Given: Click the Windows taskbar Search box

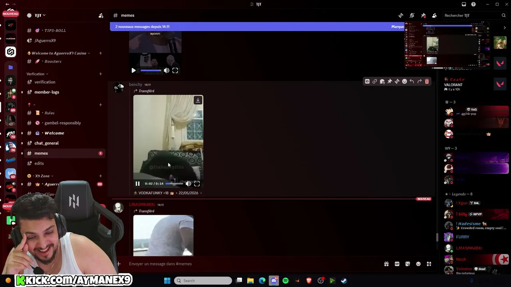Looking at the screenshot, I should click(x=203, y=281).
